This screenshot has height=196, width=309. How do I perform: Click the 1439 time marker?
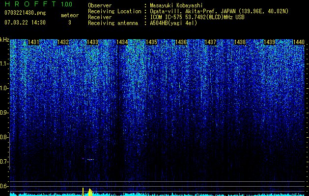pyautogui.click(x=269, y=42)
